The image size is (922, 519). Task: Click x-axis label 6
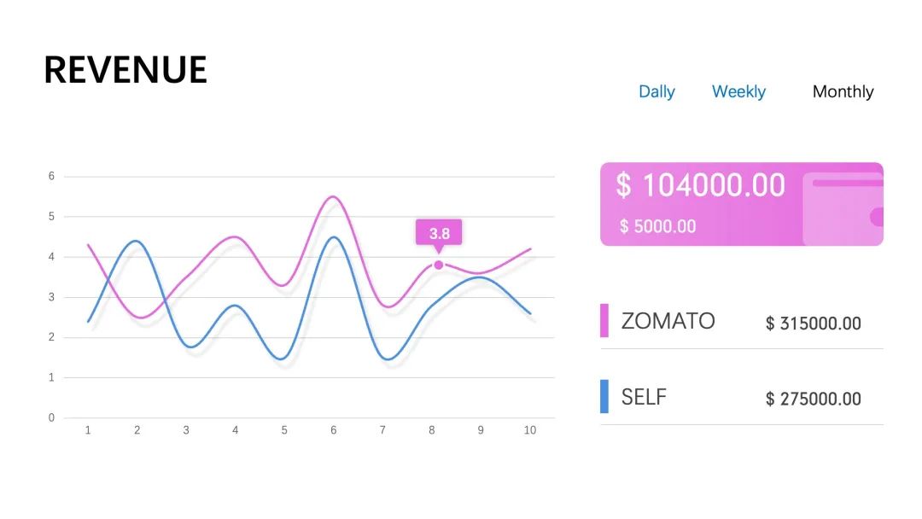(334, 430)
